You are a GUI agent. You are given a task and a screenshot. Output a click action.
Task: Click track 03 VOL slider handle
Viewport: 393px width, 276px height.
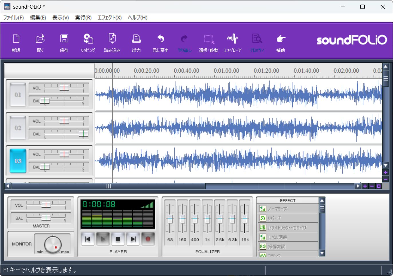pos(64,154)
